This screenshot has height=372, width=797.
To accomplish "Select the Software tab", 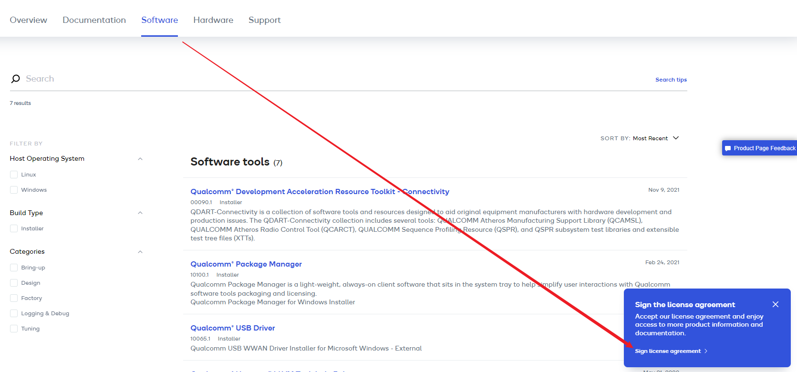I will pos(160,20).
